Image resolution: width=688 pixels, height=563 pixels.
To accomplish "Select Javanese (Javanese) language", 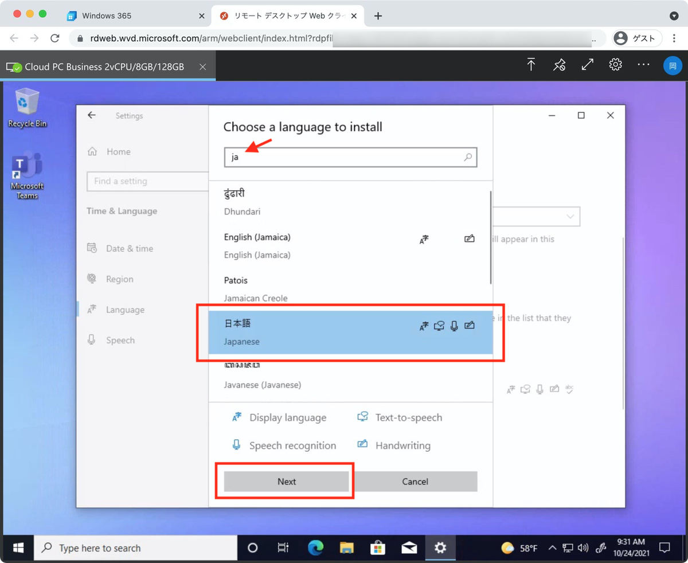I will [350, 376].
